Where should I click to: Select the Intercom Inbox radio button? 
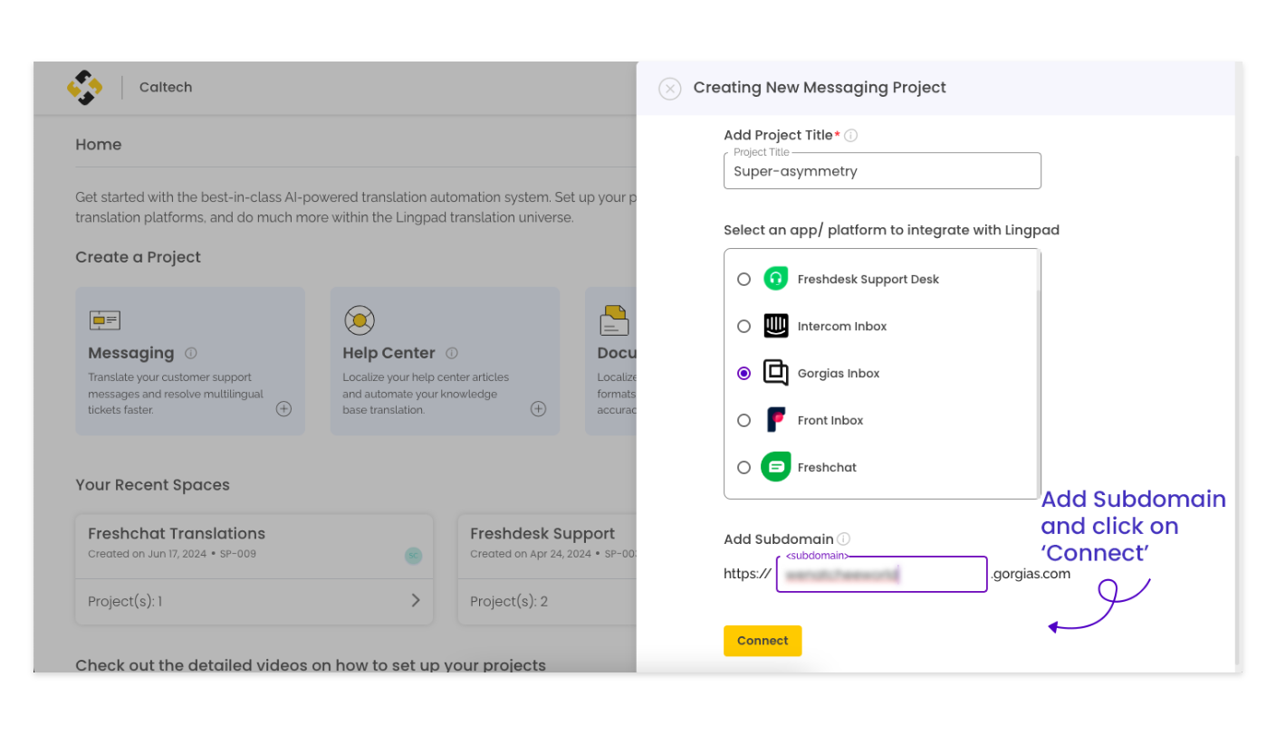pos(744,327)
